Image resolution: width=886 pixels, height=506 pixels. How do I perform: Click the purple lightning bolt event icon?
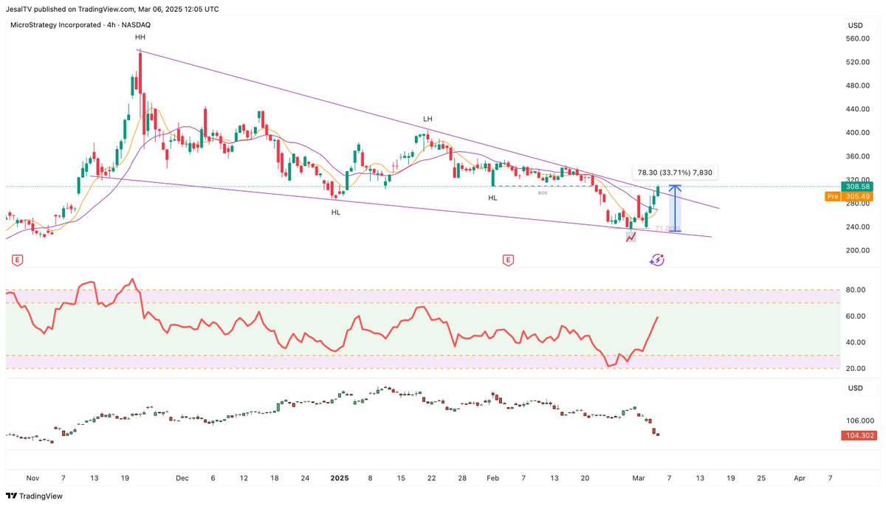[x=657, y=260]
